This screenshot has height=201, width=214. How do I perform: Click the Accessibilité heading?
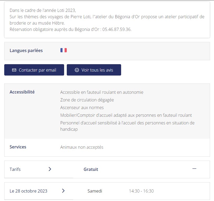pyautogui.click(x=22, y=92)
